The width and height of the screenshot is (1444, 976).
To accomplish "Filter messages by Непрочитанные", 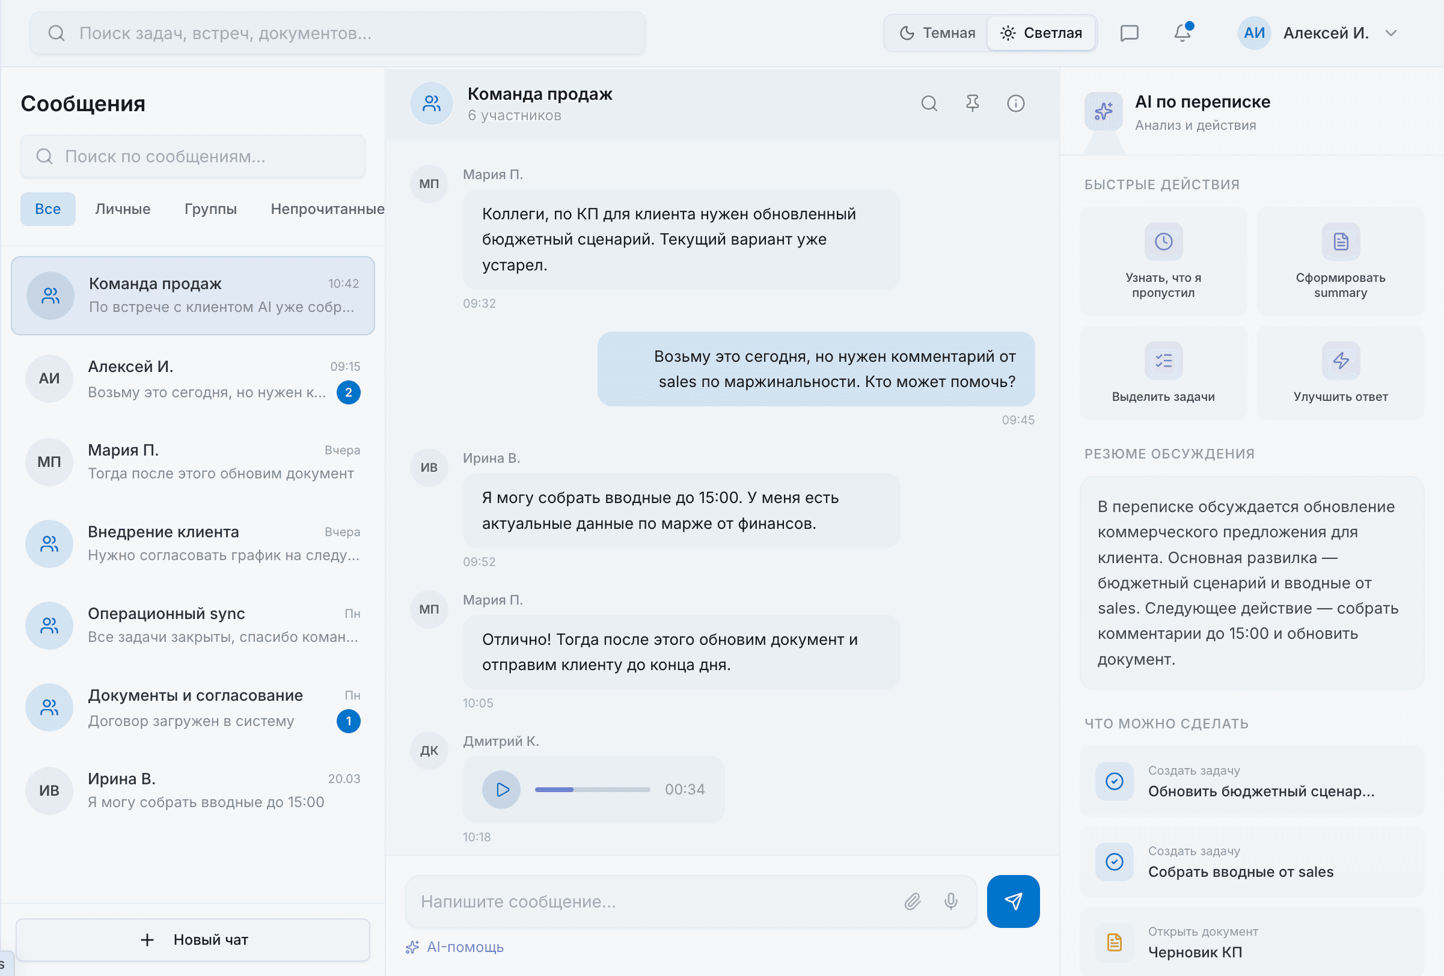I will click(327, 209).
